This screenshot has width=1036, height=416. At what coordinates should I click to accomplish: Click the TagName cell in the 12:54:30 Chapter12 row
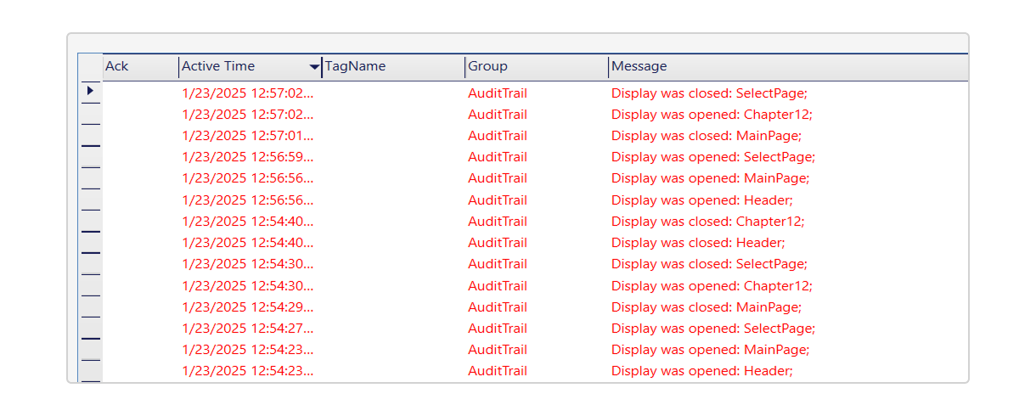pos(393,286)
